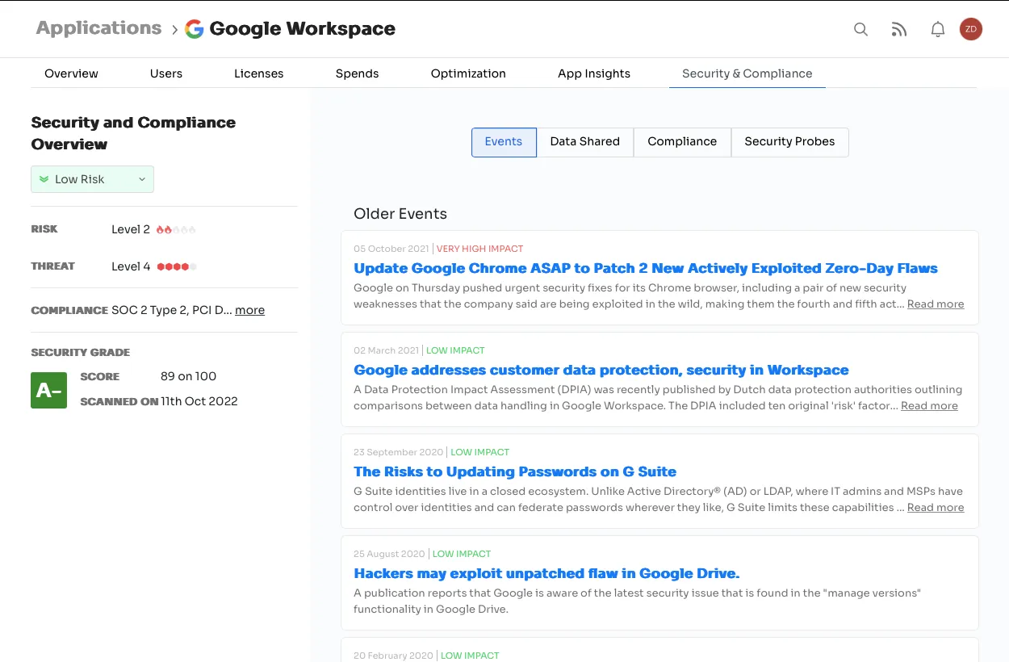This screenshot has height=662, width=1009.
Task: Open Update Google Chrome ASAP event title
Action: coord(646,268)
